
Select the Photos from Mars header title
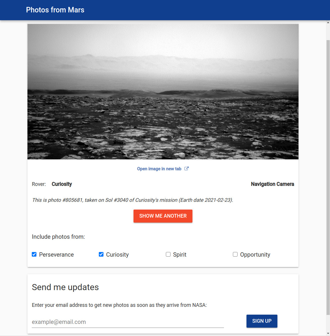55,10
